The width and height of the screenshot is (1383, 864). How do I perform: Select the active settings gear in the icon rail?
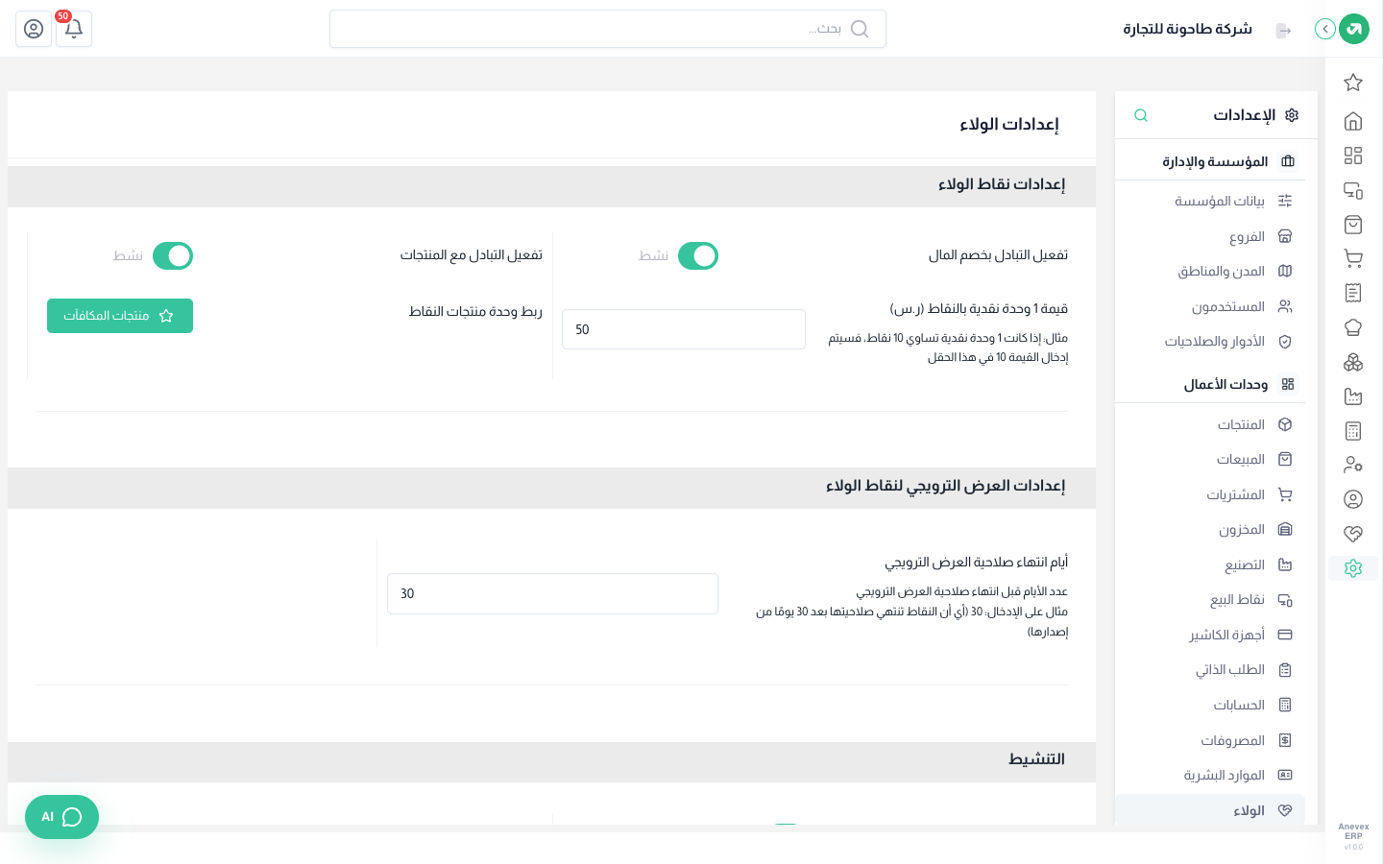pos(1353,568)
